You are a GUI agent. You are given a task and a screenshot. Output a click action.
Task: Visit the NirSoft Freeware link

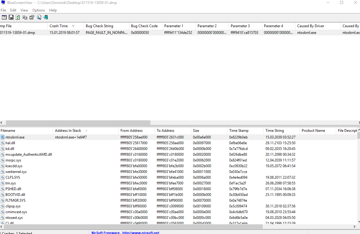[x=125, y=232]
